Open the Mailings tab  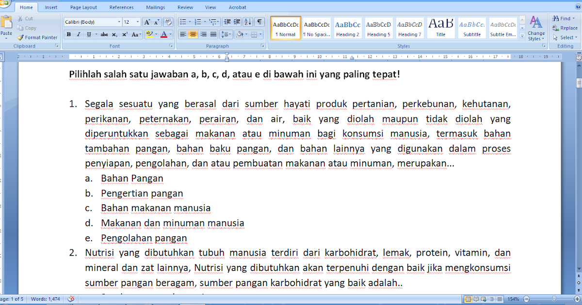[155, 7]
